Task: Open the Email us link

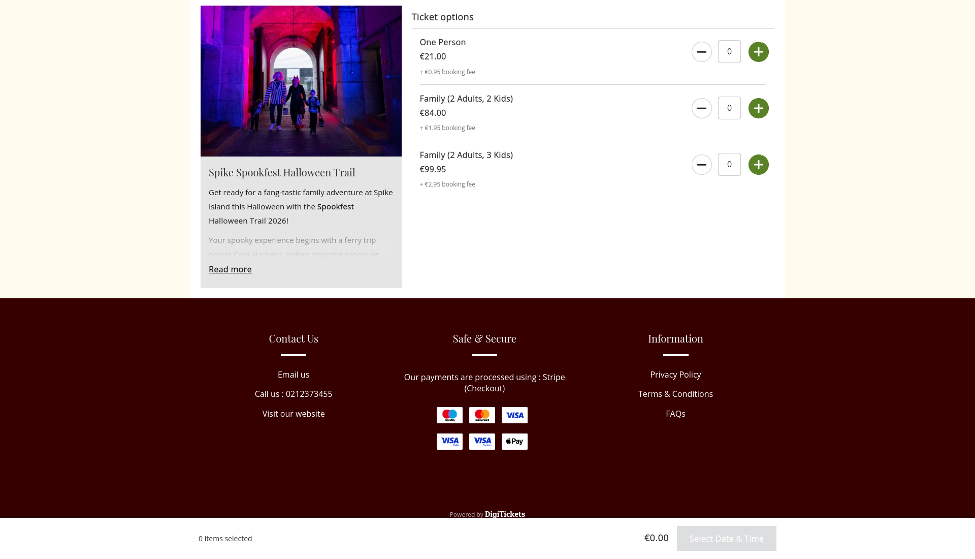Action: 294,375
